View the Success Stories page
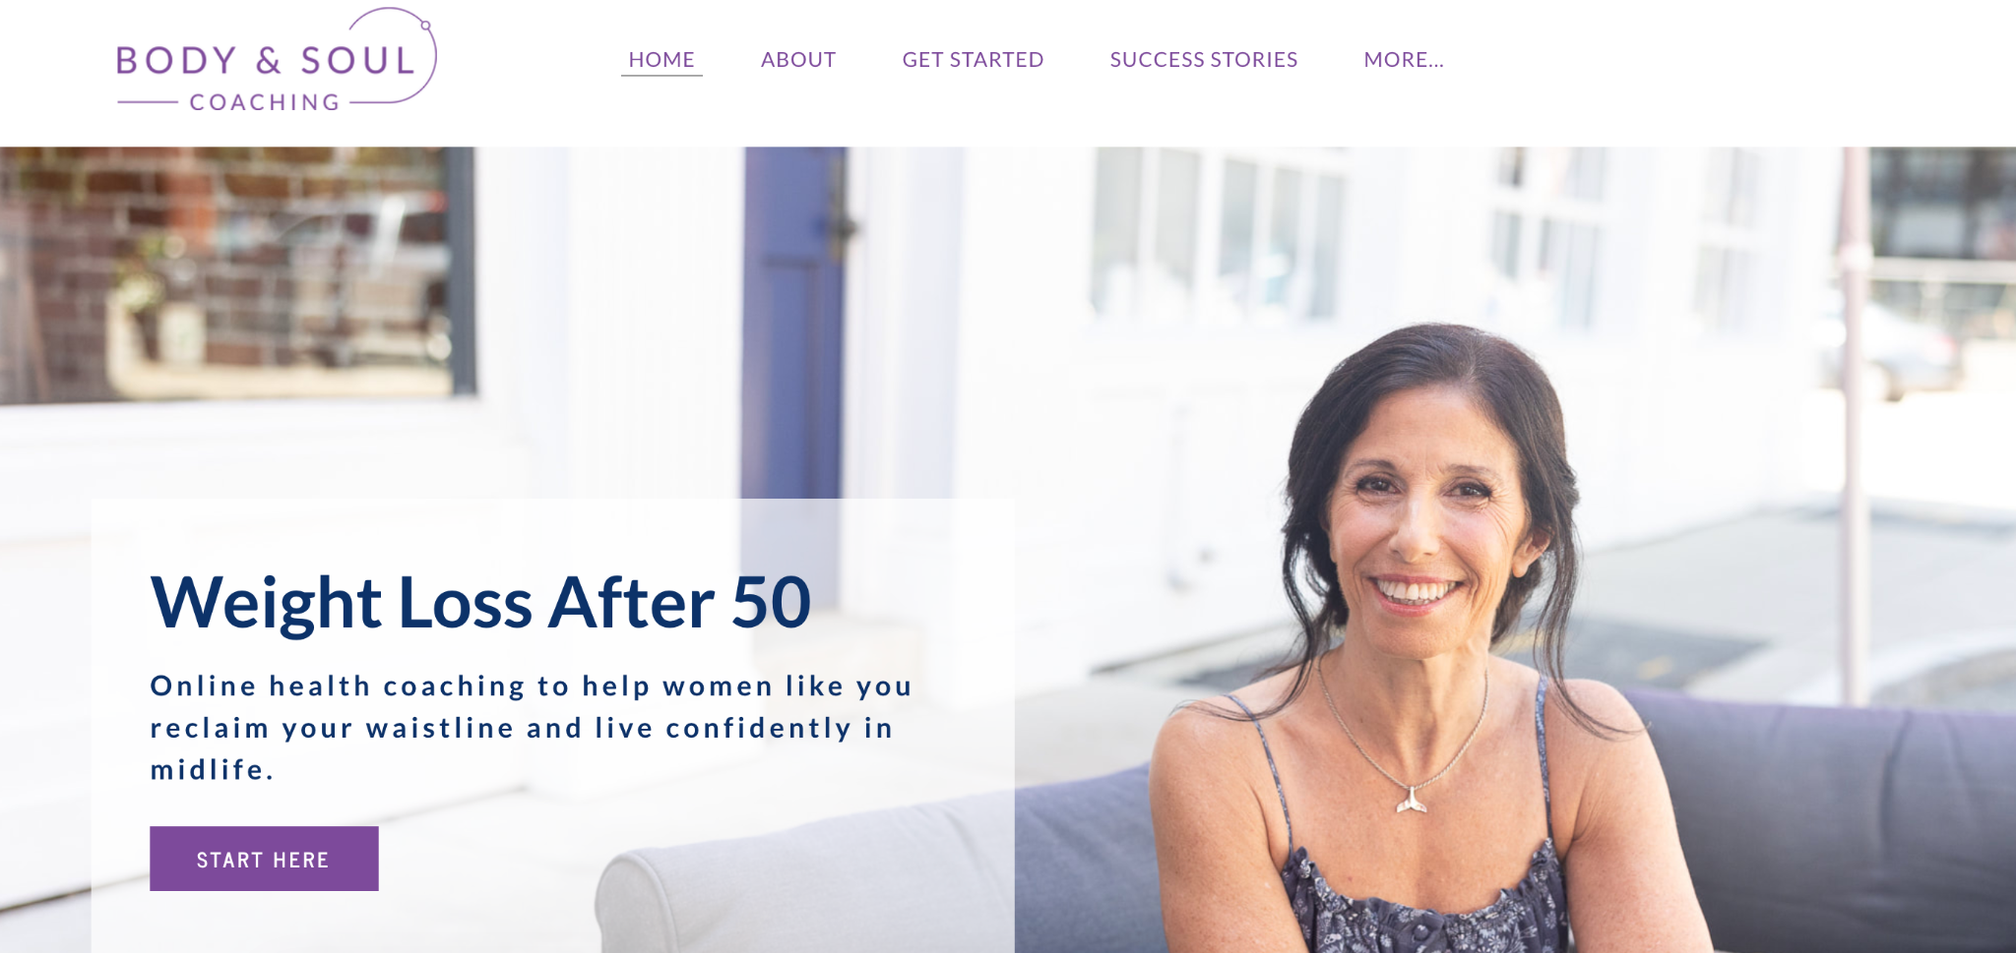The width and height of the screenshot is (2016, 953). point(1203,59)
